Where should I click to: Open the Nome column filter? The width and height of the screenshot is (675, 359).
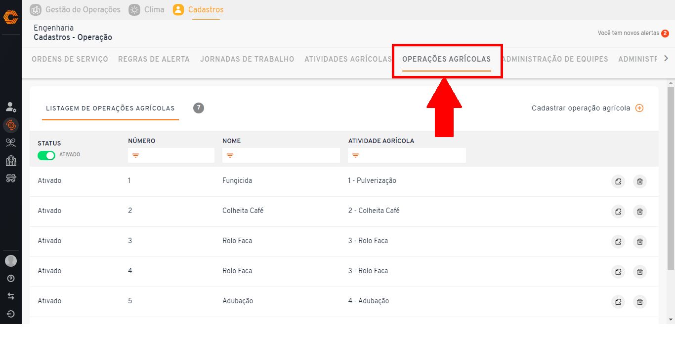point(281,155)
